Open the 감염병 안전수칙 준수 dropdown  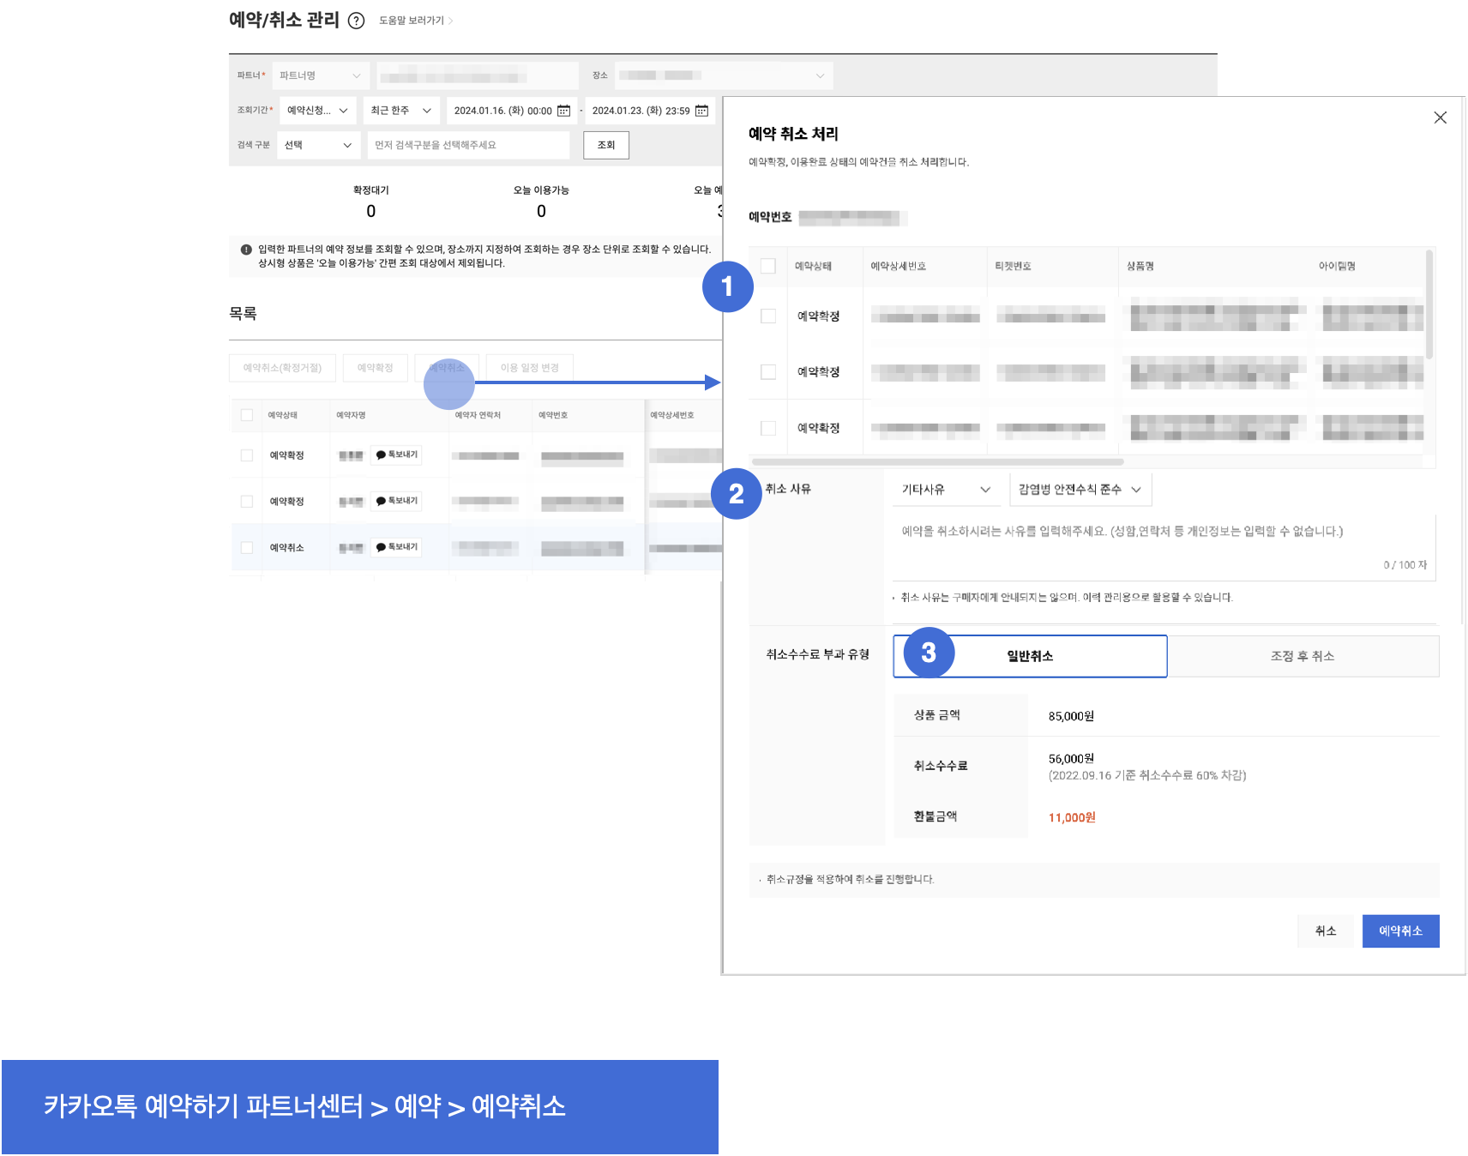[x=1080, y=490]
